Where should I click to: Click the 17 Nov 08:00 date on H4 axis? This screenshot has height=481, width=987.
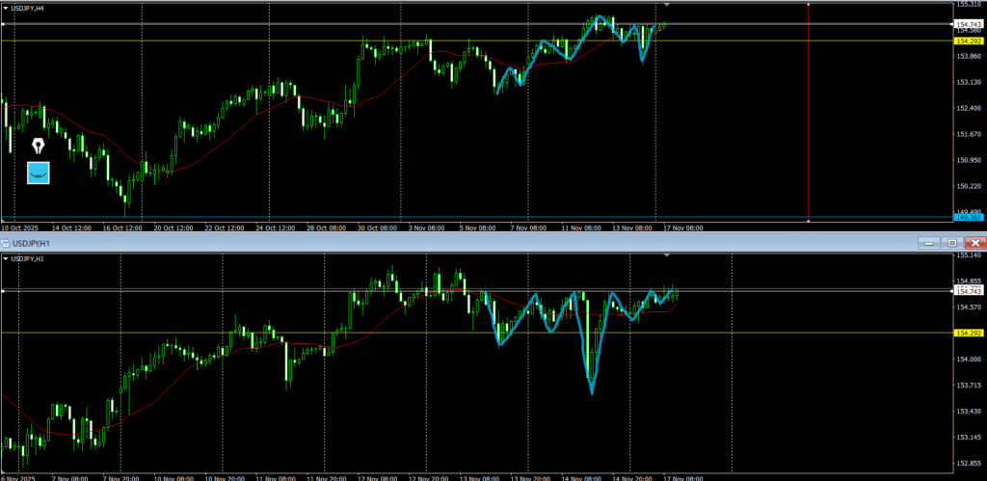681,228
